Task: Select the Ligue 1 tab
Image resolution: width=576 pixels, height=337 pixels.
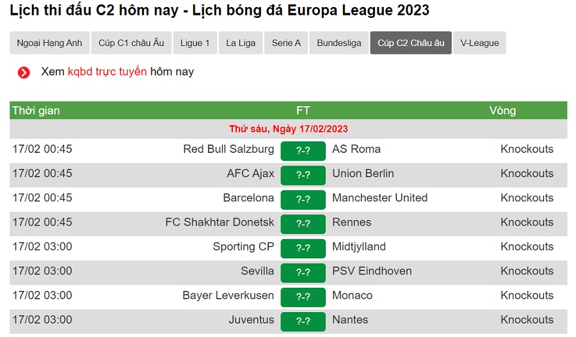Action: (x=195, y=43)
